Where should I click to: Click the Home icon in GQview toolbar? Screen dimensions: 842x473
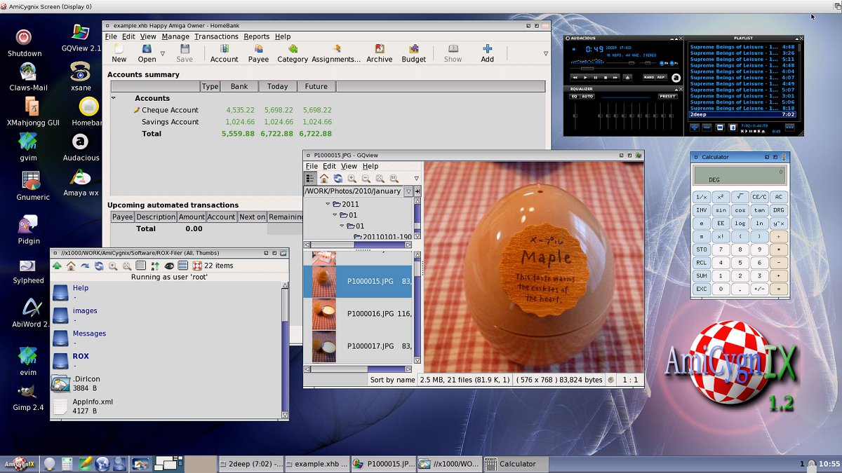tap(324, 179)
